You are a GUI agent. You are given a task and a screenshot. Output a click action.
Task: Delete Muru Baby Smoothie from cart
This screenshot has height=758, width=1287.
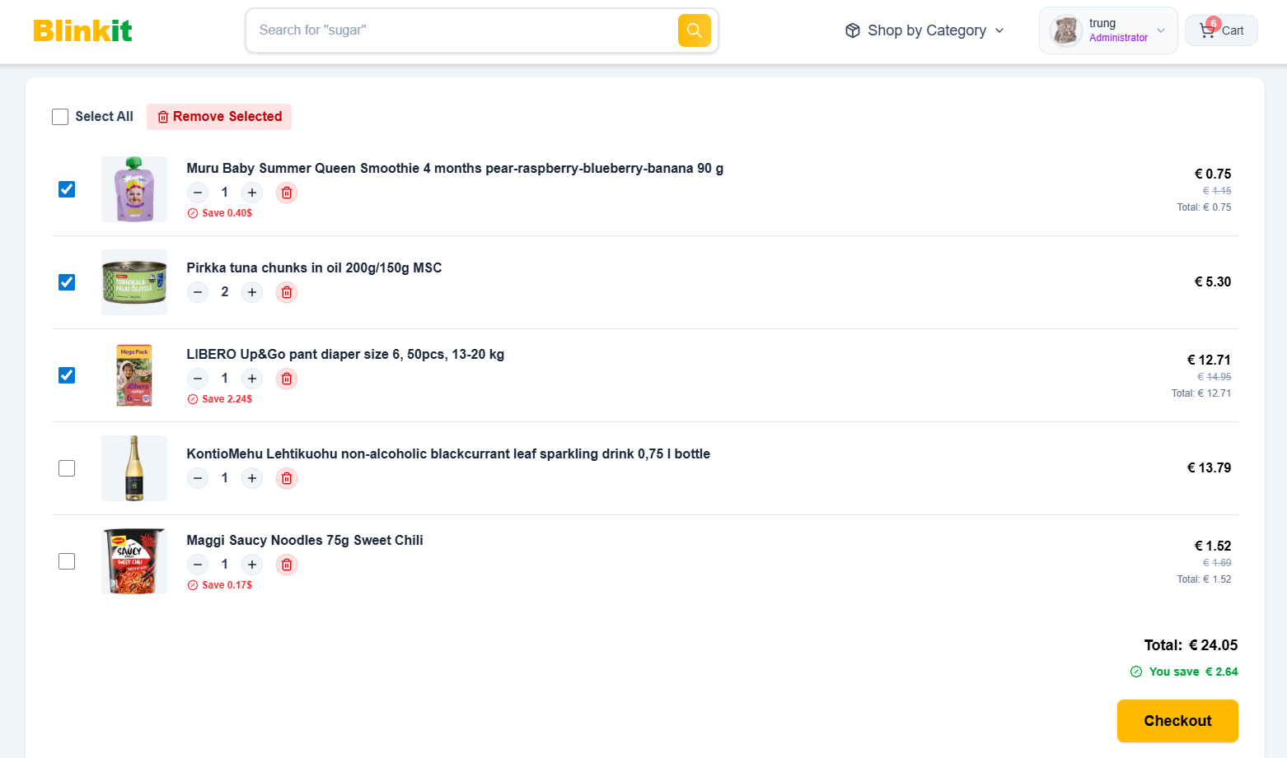(287, 193)
